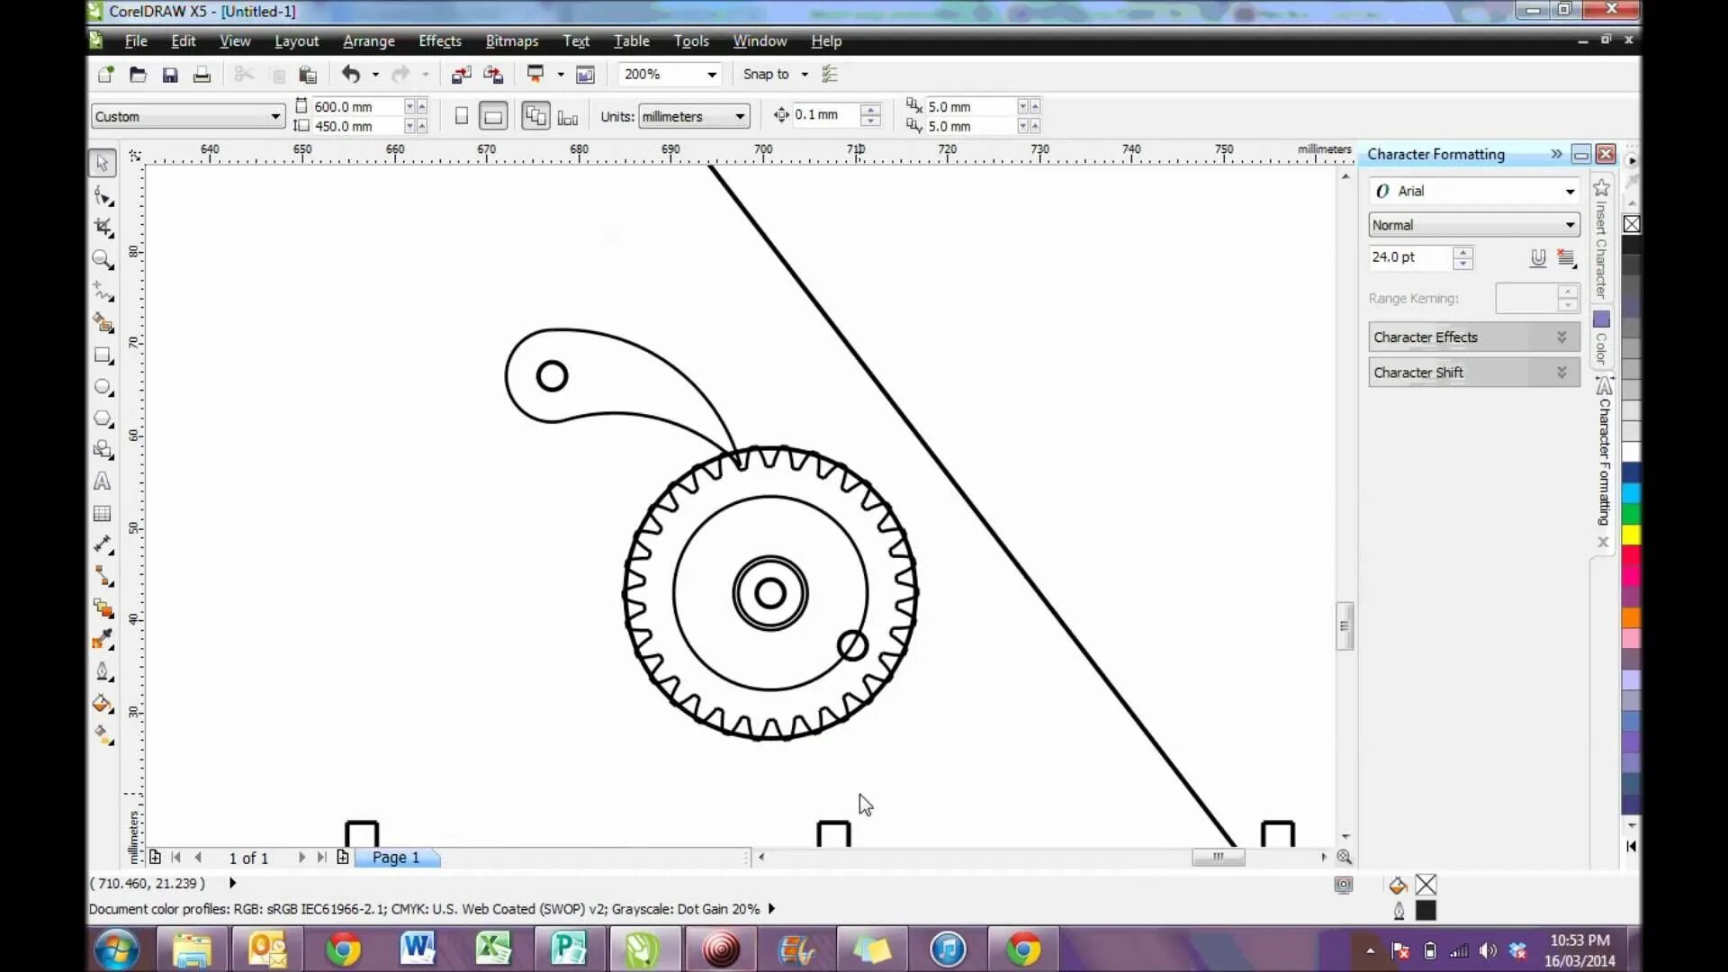
Task: Click the Import icon in toolbar
Action: point(461,75)
